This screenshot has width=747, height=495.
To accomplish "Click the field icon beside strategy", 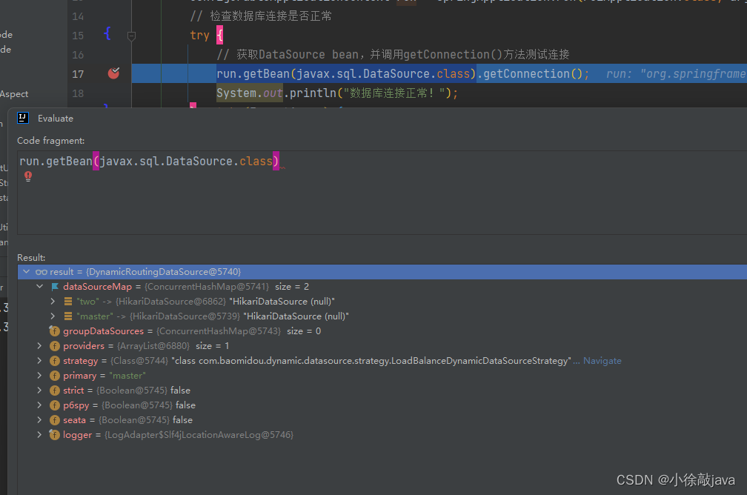I will click(55, 361).
